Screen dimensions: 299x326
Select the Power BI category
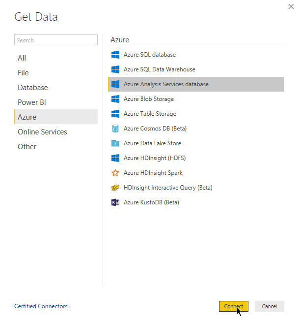32,102
